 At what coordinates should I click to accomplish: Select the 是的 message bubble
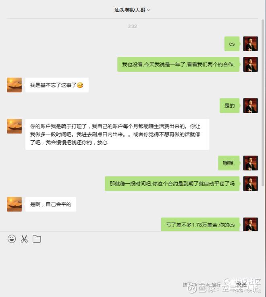point(230,106)
